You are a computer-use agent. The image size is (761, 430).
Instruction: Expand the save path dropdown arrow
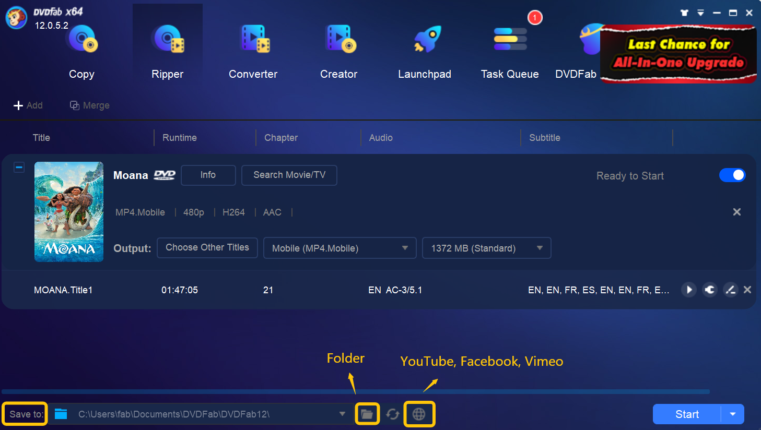342,414
